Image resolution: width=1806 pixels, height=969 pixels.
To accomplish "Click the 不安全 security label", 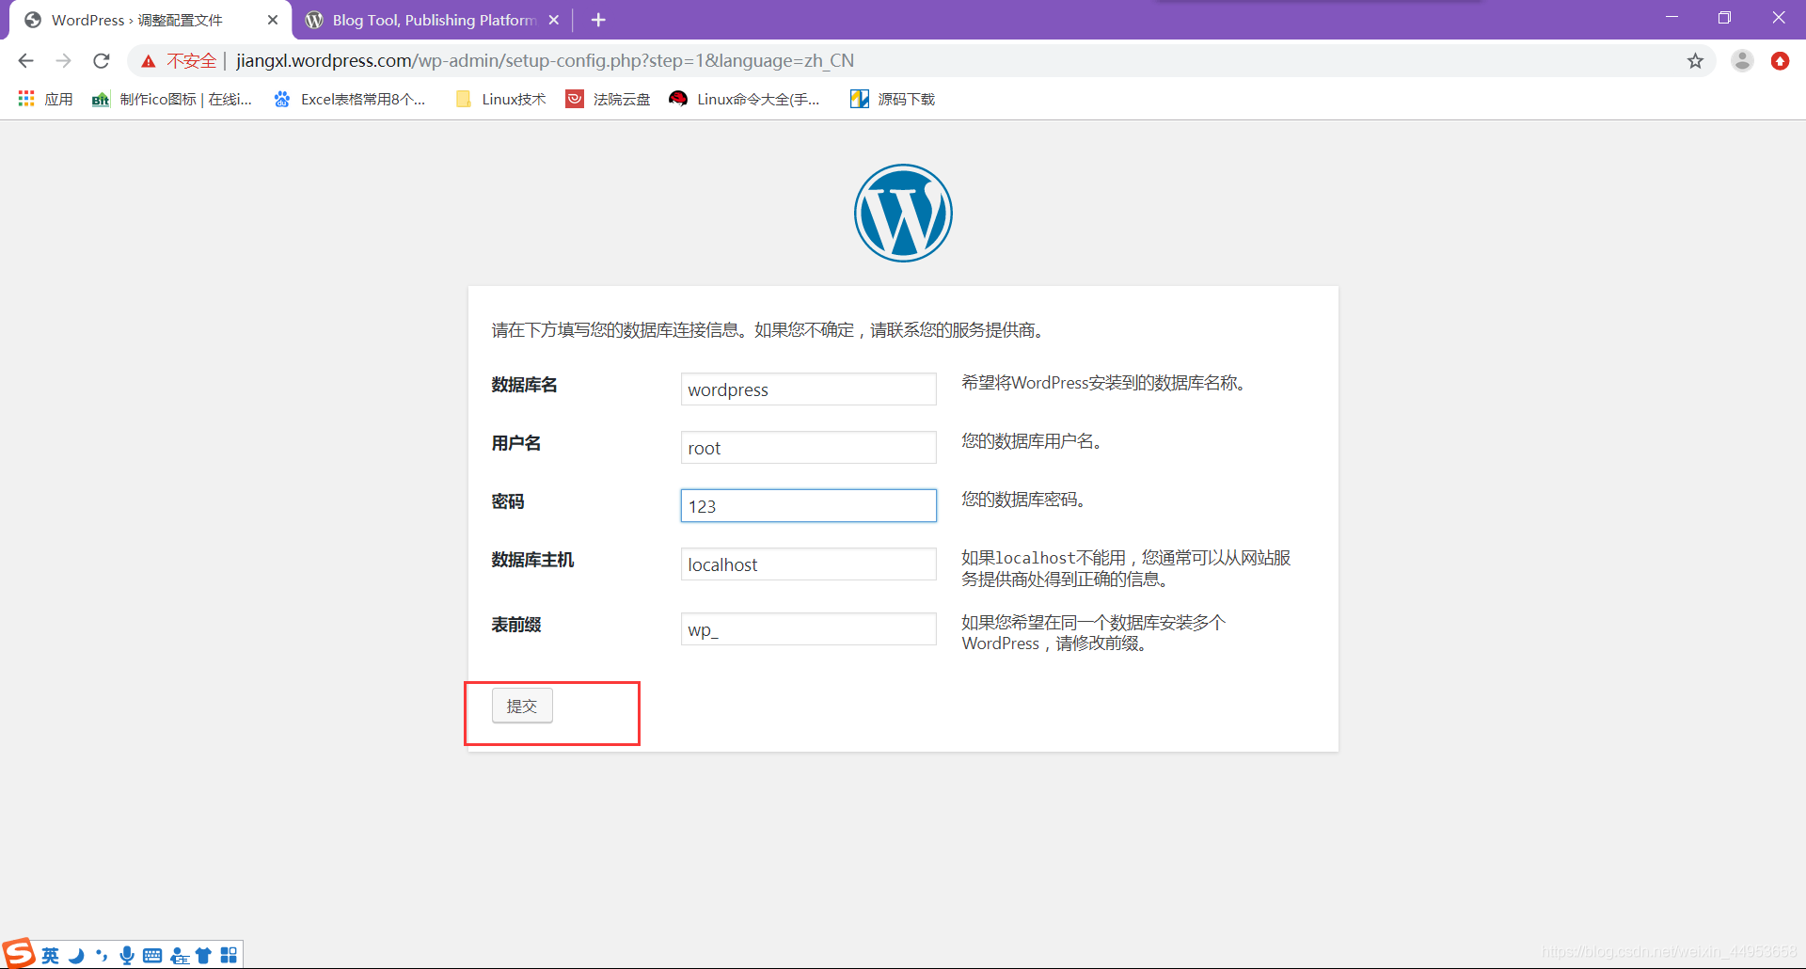I will (x=192, y=61).
